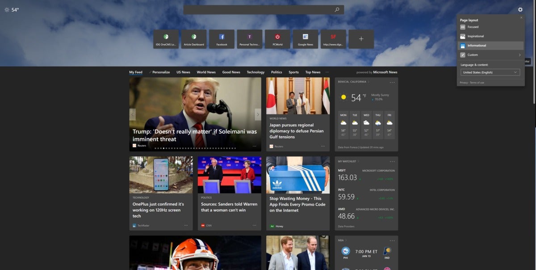Open the page settings gear icon
Screen dimensions: 536x270
[520, 9]
